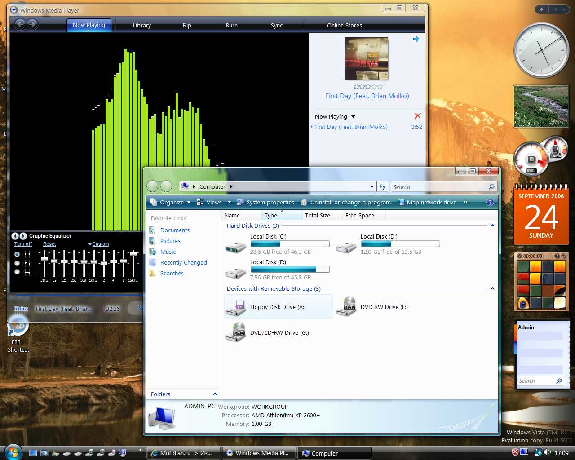Select First Day track in playlist
The image size is (575, 460).
coord(351,127)
